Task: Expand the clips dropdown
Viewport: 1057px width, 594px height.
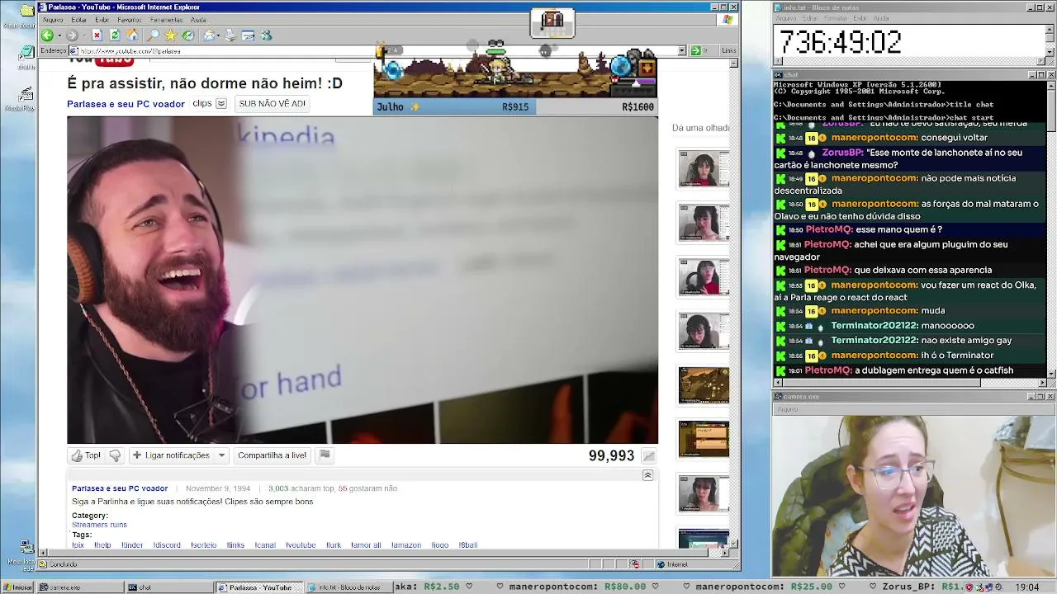Action: point(221,104)
